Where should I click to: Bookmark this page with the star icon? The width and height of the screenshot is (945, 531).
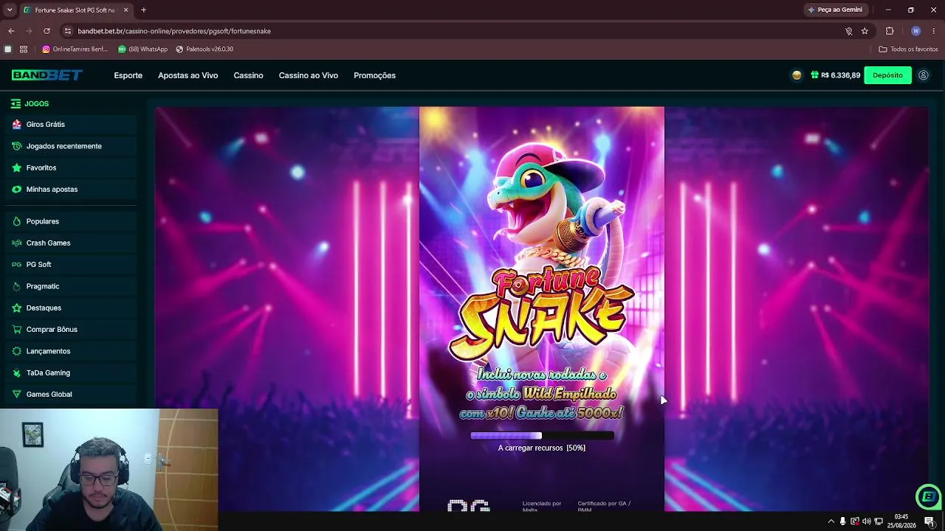[865, 31]
